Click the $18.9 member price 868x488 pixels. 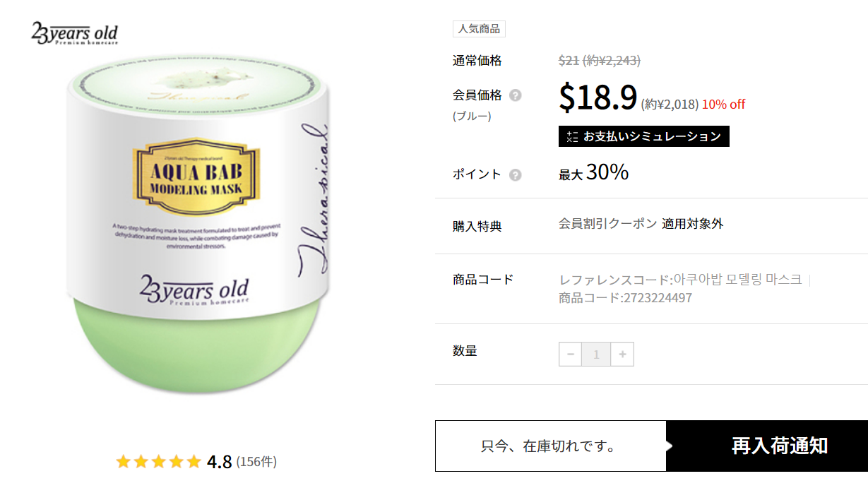pyautogui.click(x=598, y=97)
